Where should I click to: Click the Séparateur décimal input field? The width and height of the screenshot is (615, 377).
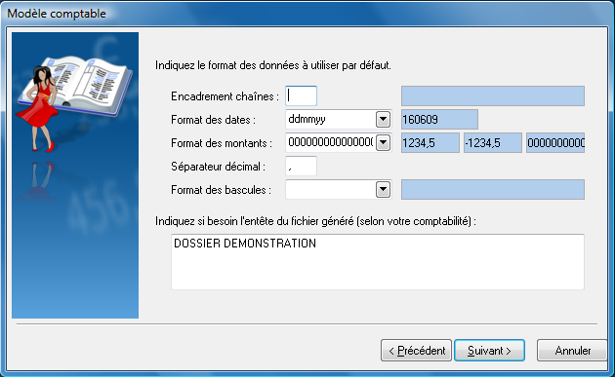click(301, 167)
